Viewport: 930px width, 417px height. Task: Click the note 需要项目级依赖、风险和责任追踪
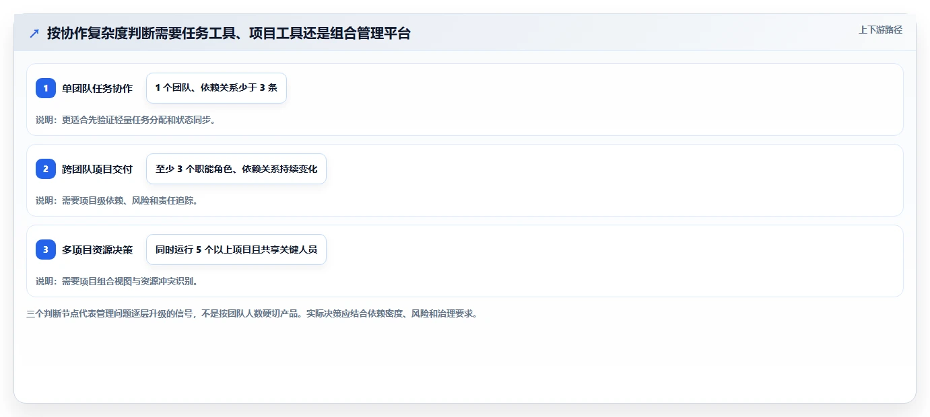pyautogui.click(x=117, y=200)
